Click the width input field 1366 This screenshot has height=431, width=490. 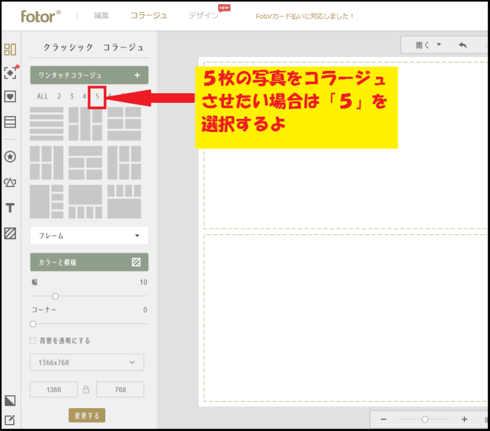point(54,389)
